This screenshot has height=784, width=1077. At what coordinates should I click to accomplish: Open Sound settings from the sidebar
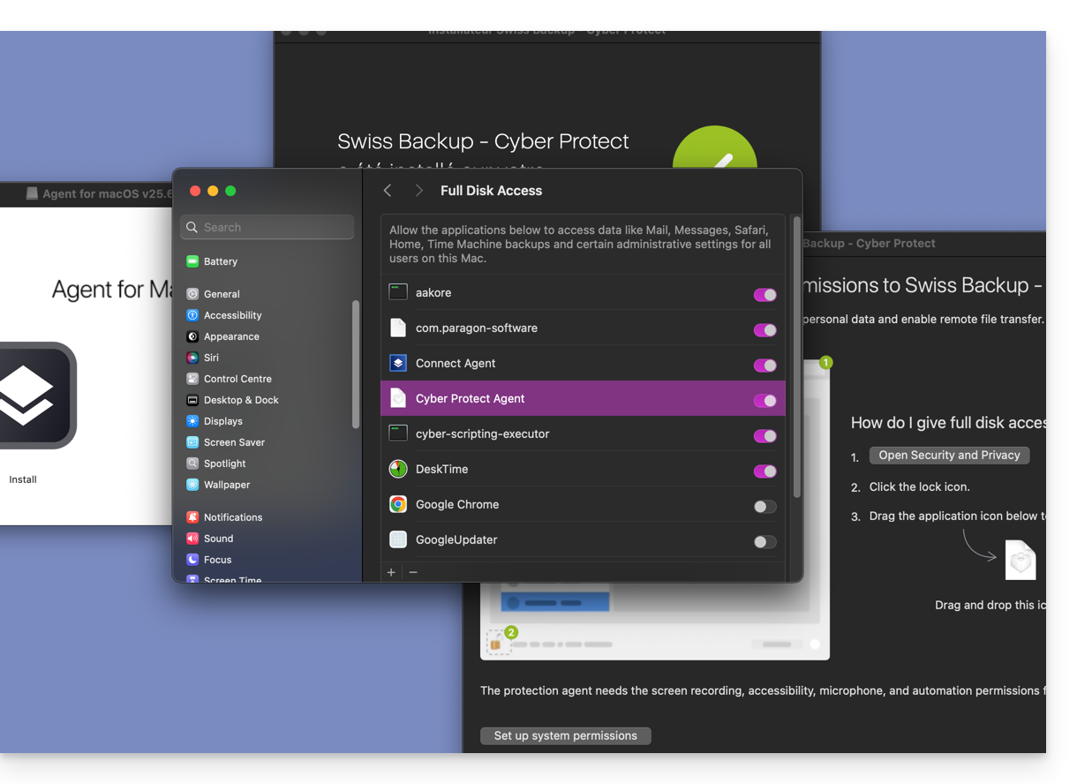(x=209, y=539)
